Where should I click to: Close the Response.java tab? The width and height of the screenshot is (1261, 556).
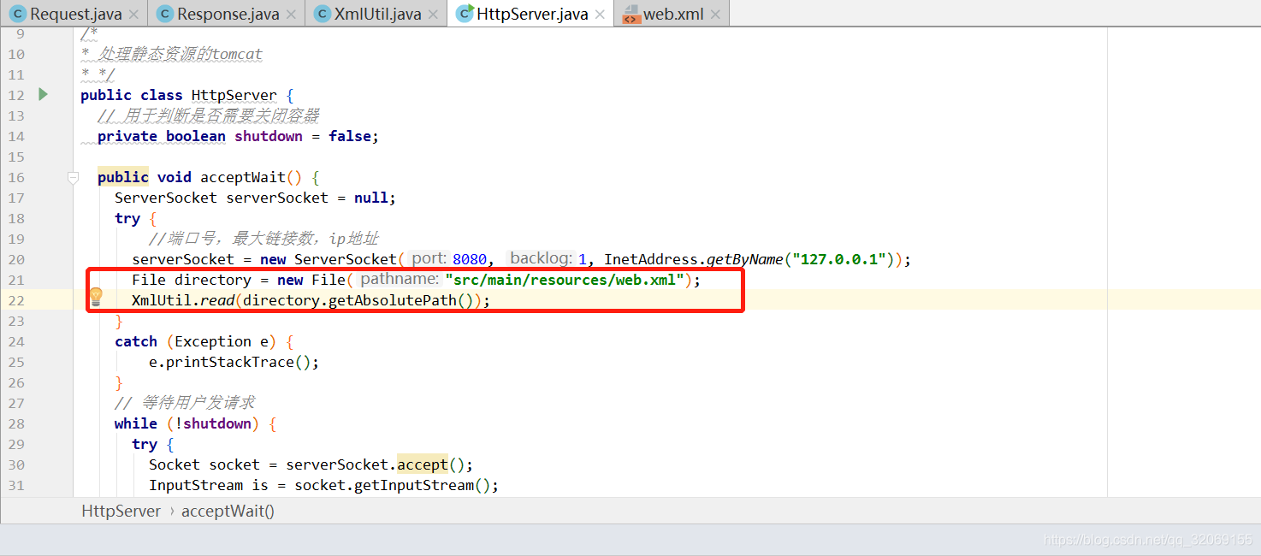(x=290, y=15)
